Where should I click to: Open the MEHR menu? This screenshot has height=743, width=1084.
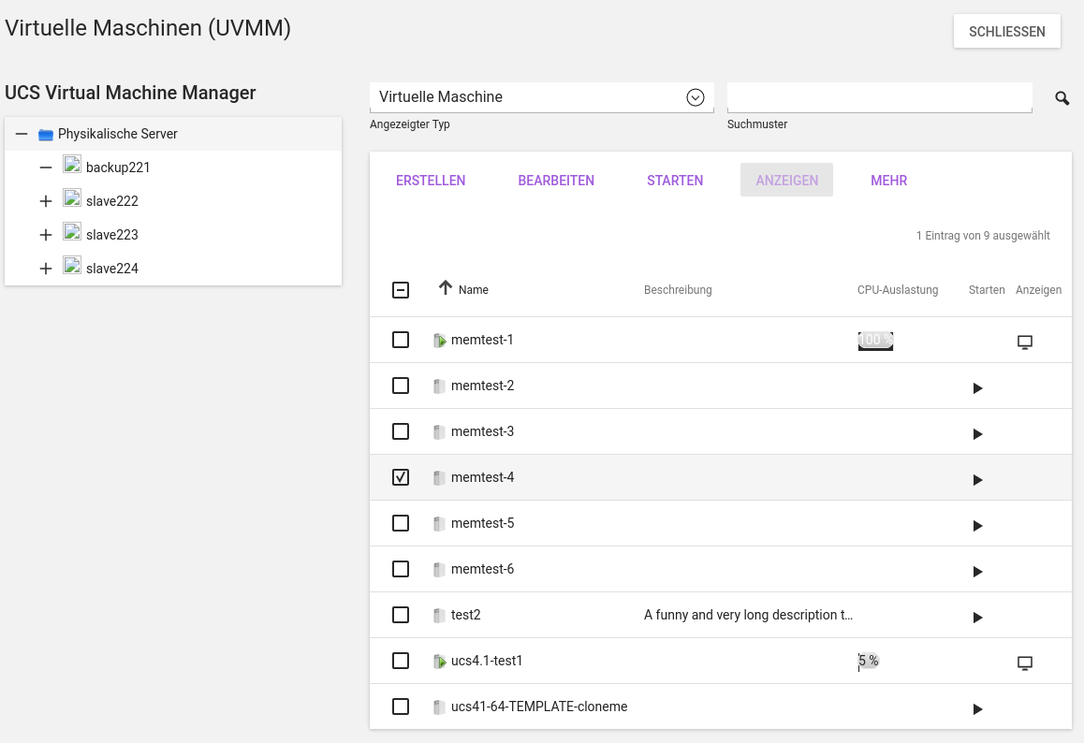[x=888, y=181]
